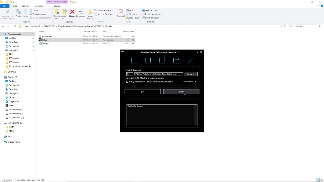The width and height of the screenshot is (324, 182).
Task: Select the Setup-1 CDX file
Action: point(46,43)
